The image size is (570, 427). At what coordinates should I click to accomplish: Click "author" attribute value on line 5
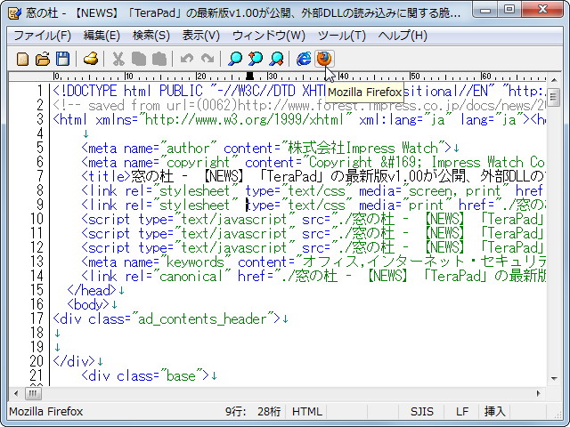(188, 149)
